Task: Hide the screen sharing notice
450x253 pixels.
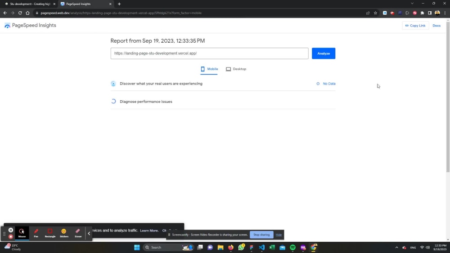Action: [279, 235]
